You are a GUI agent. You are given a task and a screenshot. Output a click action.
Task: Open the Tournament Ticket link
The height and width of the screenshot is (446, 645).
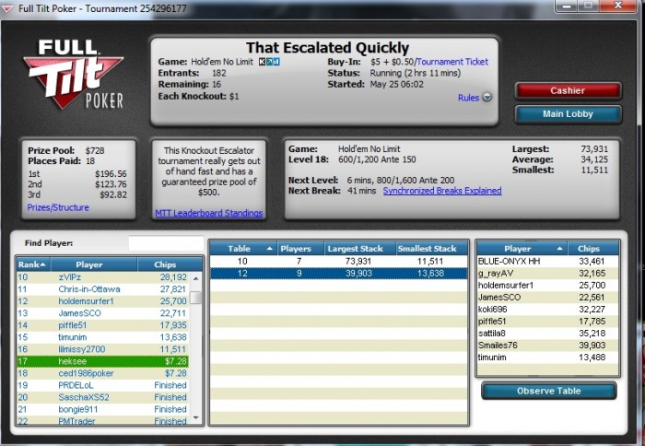[452, 62]
